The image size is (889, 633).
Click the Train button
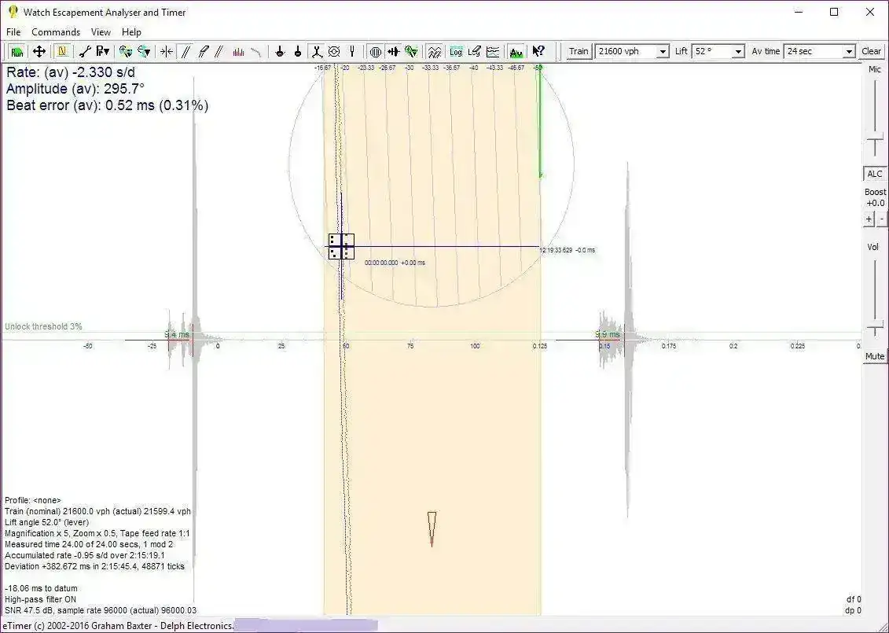coord(579,51)
